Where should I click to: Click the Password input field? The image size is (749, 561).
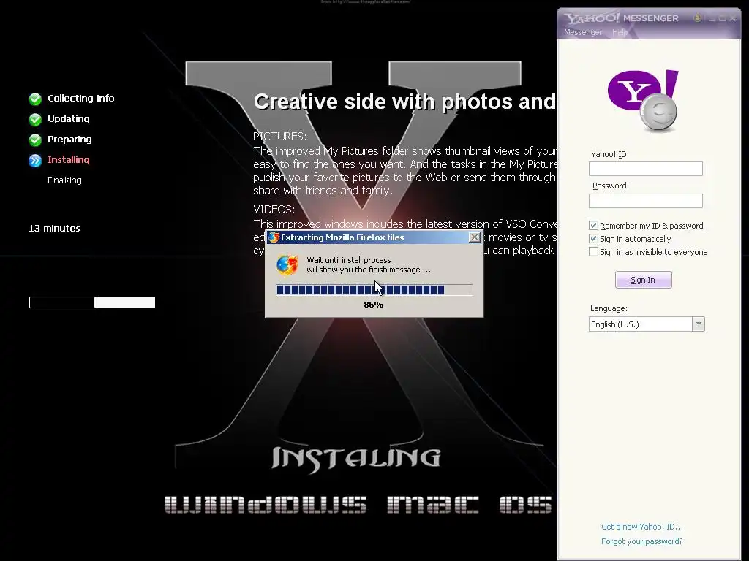click(x=645, y=200)
